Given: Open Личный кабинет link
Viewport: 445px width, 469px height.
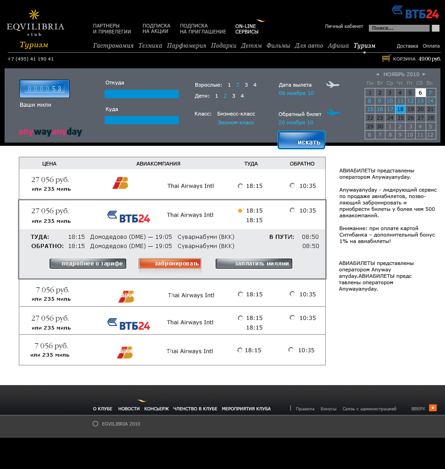Looking at the screenshot, I should point(344,26).
